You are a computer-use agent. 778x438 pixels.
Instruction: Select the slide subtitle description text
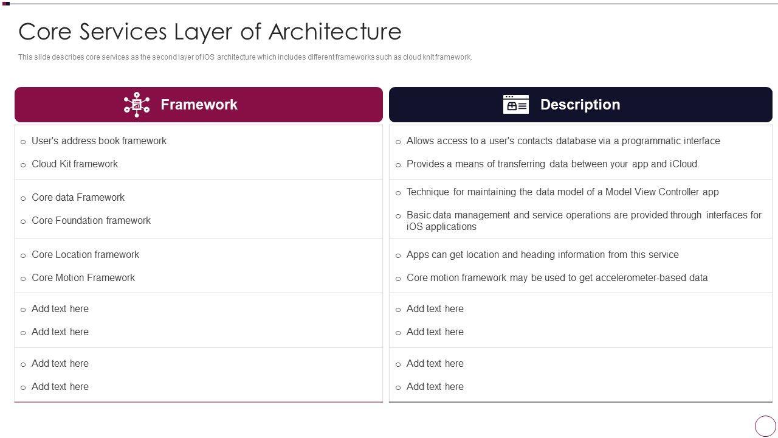tap(245, 57)
